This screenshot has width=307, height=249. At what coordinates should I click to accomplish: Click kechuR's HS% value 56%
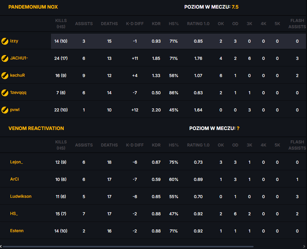(174, 76)
